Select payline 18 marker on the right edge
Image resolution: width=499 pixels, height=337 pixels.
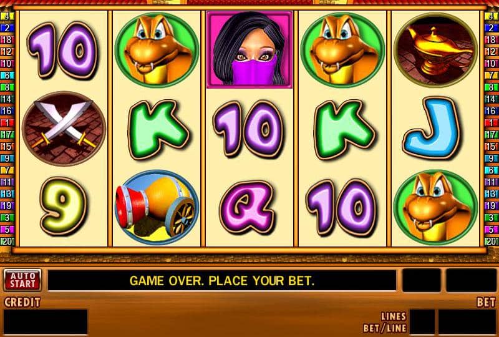492,40
